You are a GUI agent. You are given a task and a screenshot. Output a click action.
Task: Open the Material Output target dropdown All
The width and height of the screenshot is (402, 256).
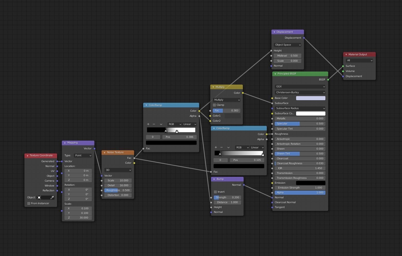pyautogui.click(x=359, y=60)
